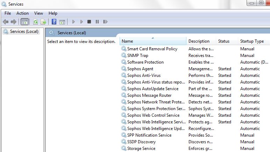Screen dimensions: 270x152
Task: Click the Pause Service button
Action: click(x=97, y=22)
